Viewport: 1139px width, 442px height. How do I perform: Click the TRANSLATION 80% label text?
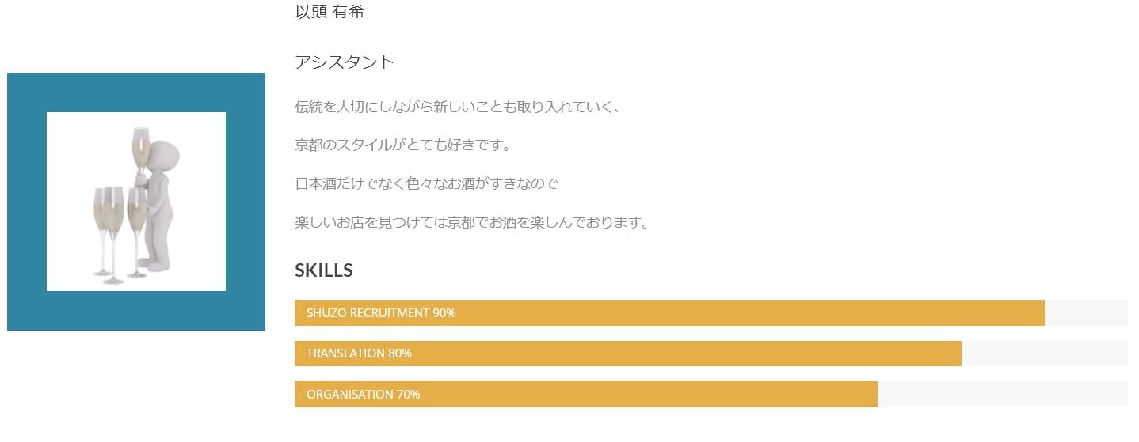359,353
